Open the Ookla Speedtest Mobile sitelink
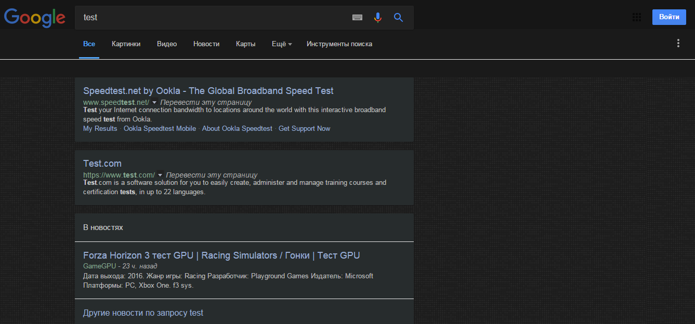This screenshot has width=695, height=324. coord(160,128)
